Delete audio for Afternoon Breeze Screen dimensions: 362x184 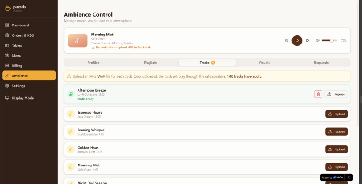[x=318, y=94]
